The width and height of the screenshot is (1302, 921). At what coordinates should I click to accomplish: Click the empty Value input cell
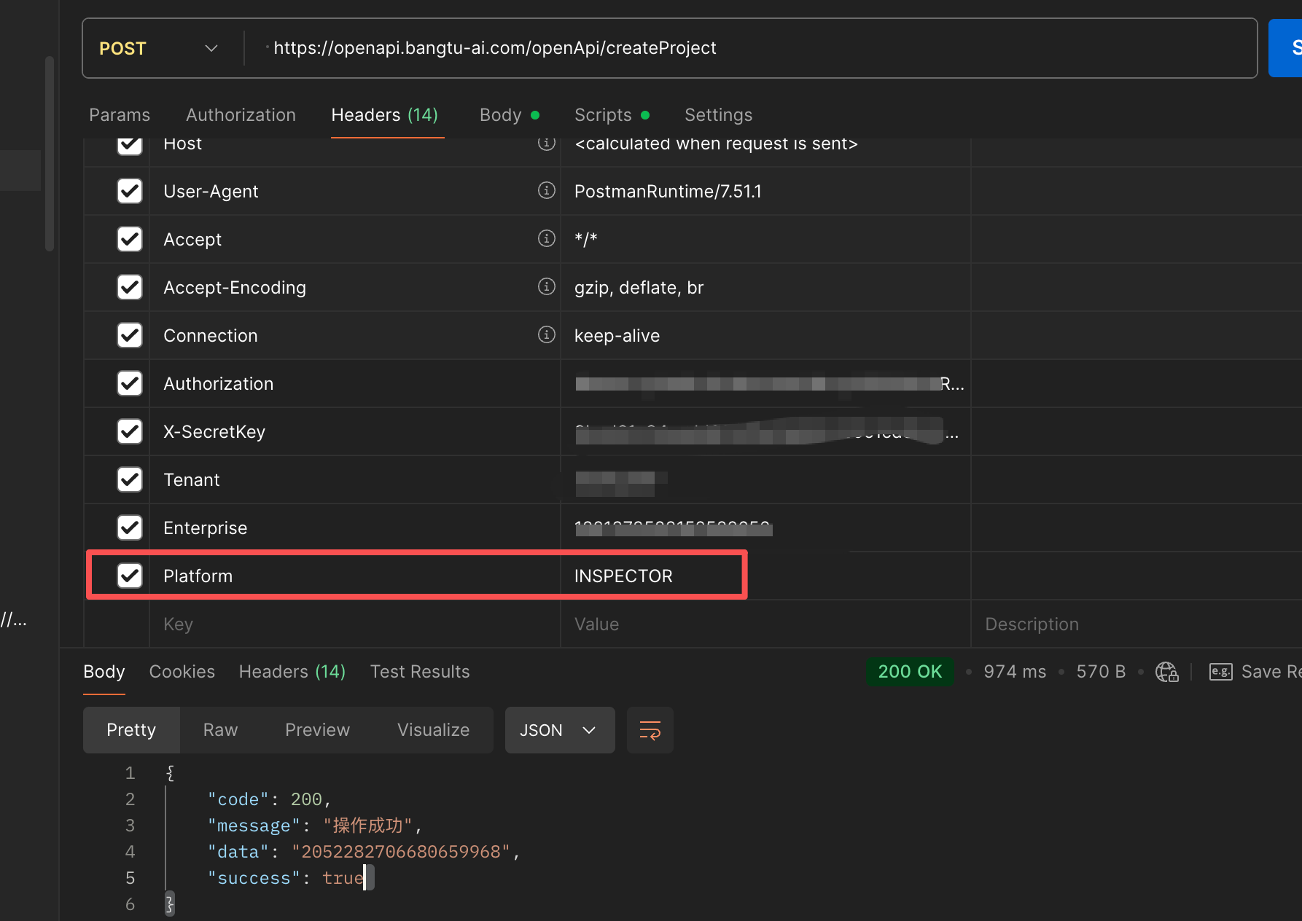(765, 624)
